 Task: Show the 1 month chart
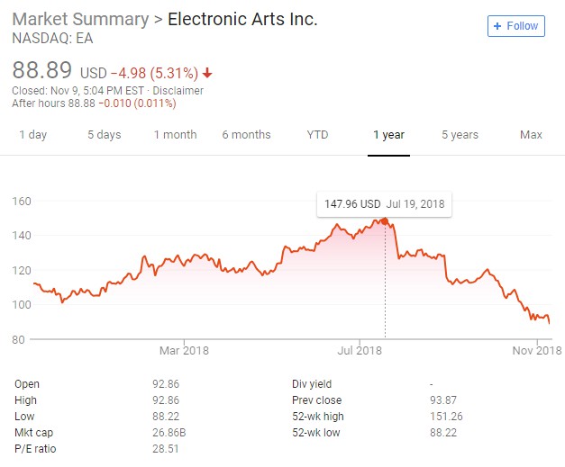(175, 135)
